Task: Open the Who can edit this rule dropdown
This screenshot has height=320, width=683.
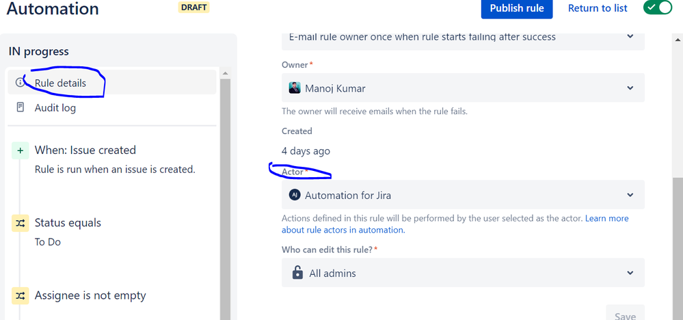Action: pos(463,273)
